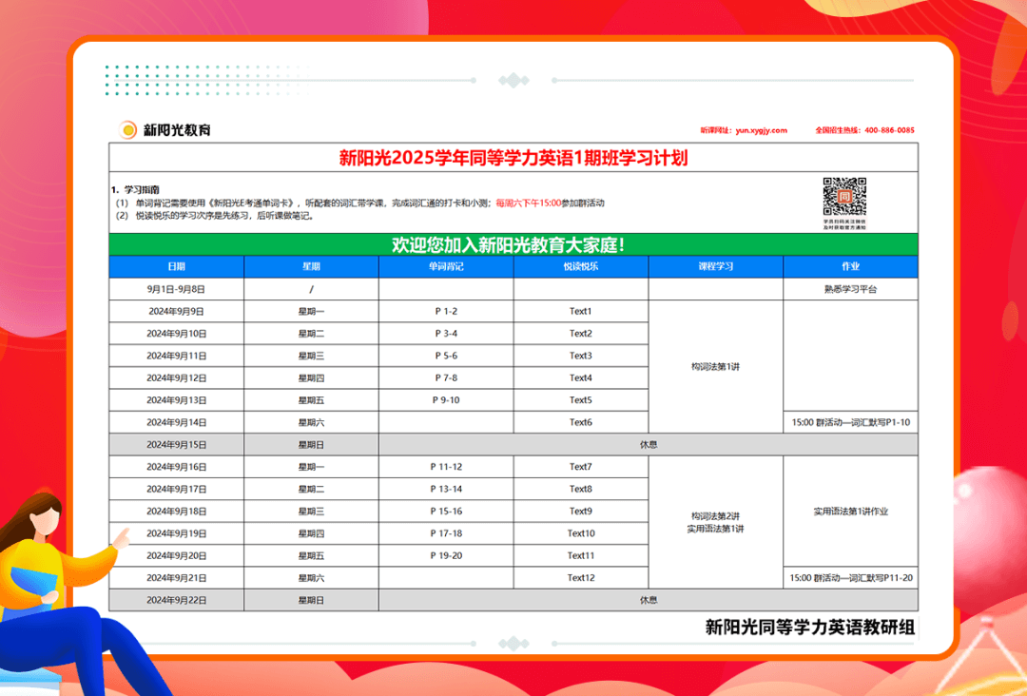Select the 2024年9月12日 date cell
Viewport: 1027px width, 696px height.
pyautogui.click(x=177, y=377)
